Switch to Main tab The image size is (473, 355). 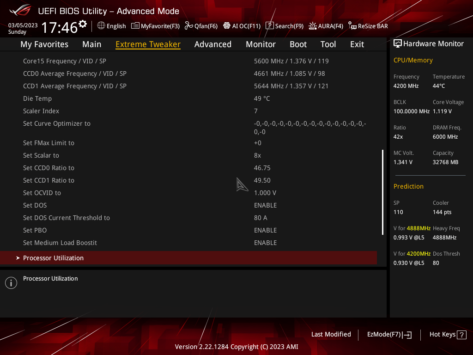[92, 44]
